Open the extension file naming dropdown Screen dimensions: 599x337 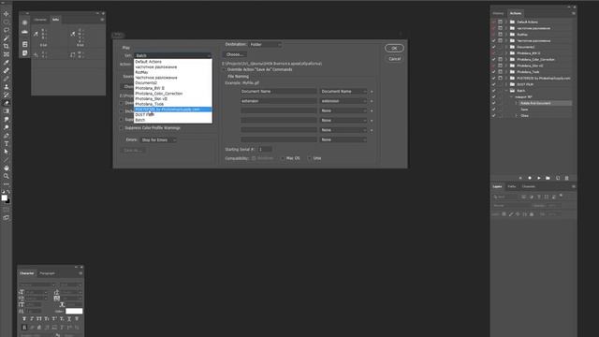343,101
